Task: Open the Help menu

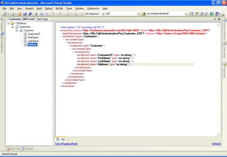Action: tap(105, 8)
